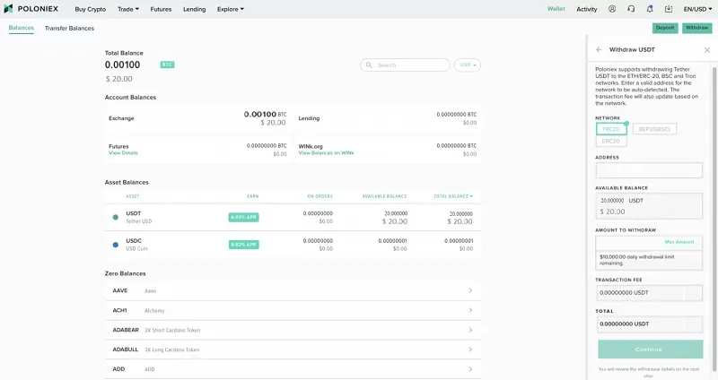Click the Poloniex logo
This screenshot has height=380, width=718.
point(31,9)
